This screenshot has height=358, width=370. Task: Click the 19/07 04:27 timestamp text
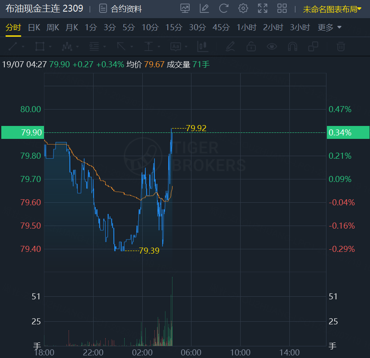(x=24, y=64)
